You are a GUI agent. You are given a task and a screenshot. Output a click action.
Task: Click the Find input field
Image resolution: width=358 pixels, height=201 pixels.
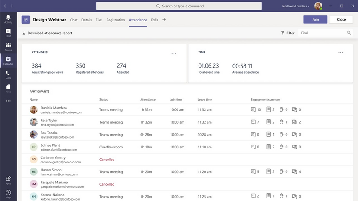(322, 33)
